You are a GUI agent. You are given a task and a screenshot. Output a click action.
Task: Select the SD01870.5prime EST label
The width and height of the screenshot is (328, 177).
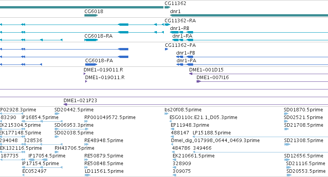[x=303, y=110]
